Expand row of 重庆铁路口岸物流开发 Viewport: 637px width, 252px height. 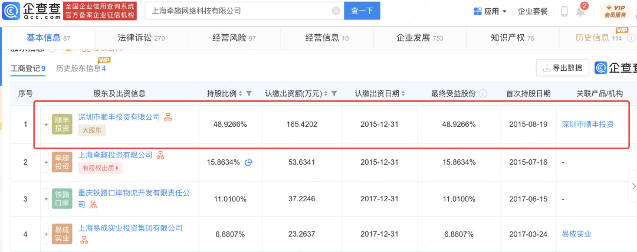pos(45,199)
